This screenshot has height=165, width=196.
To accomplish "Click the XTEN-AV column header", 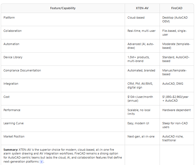I will click(x=142, y=8).
